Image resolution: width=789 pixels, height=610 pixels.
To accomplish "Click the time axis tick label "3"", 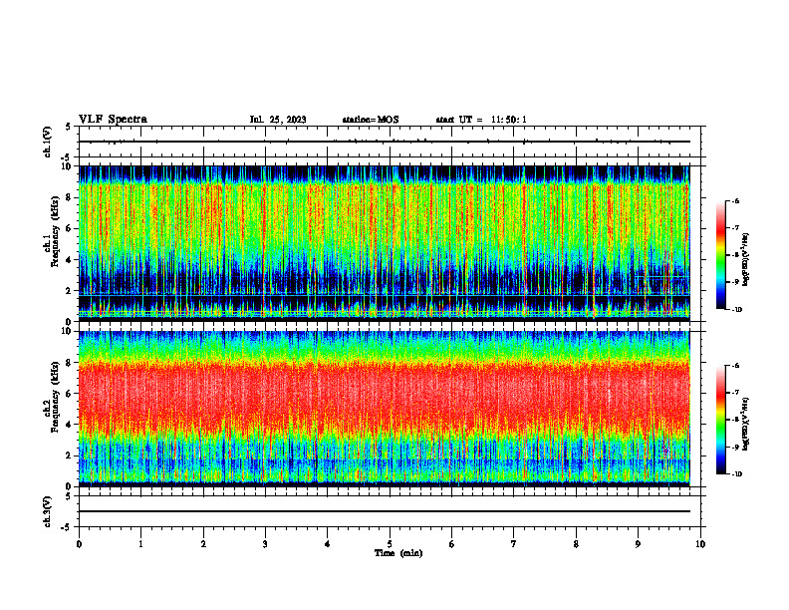I will coord(265,544).
